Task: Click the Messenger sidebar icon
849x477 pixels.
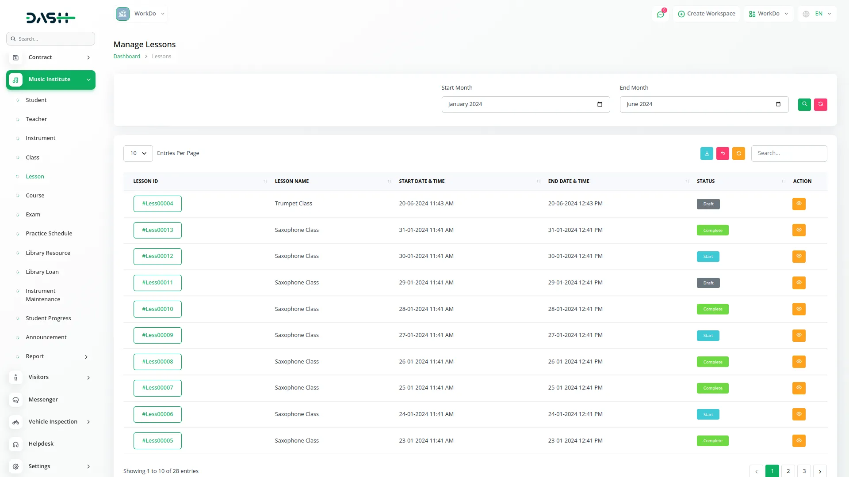Action: click(16, 400)
